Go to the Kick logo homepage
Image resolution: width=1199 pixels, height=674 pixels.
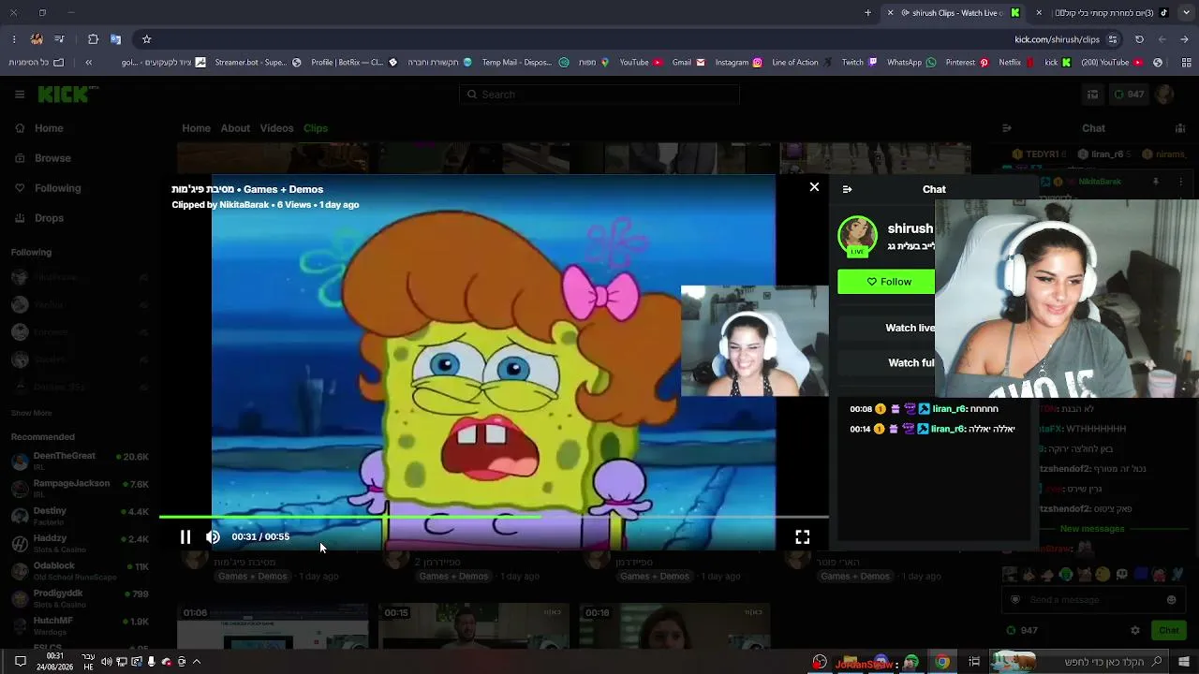tap(67, 94)
